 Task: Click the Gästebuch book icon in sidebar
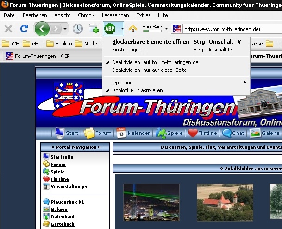pos(46,224)
